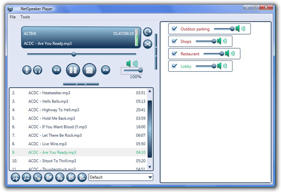This screenshot has width=281, height=192.
Task: Click the headphones button
Action: (x=37, y=70)
